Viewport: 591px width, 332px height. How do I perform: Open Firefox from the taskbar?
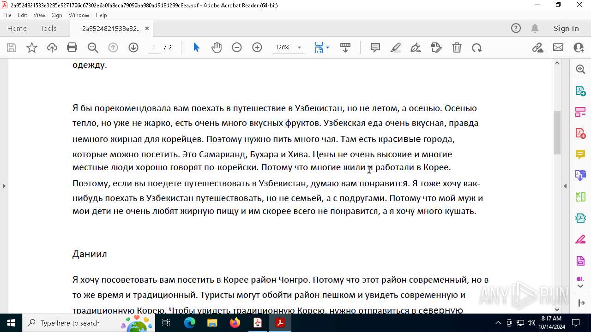(x=235, y=323)
